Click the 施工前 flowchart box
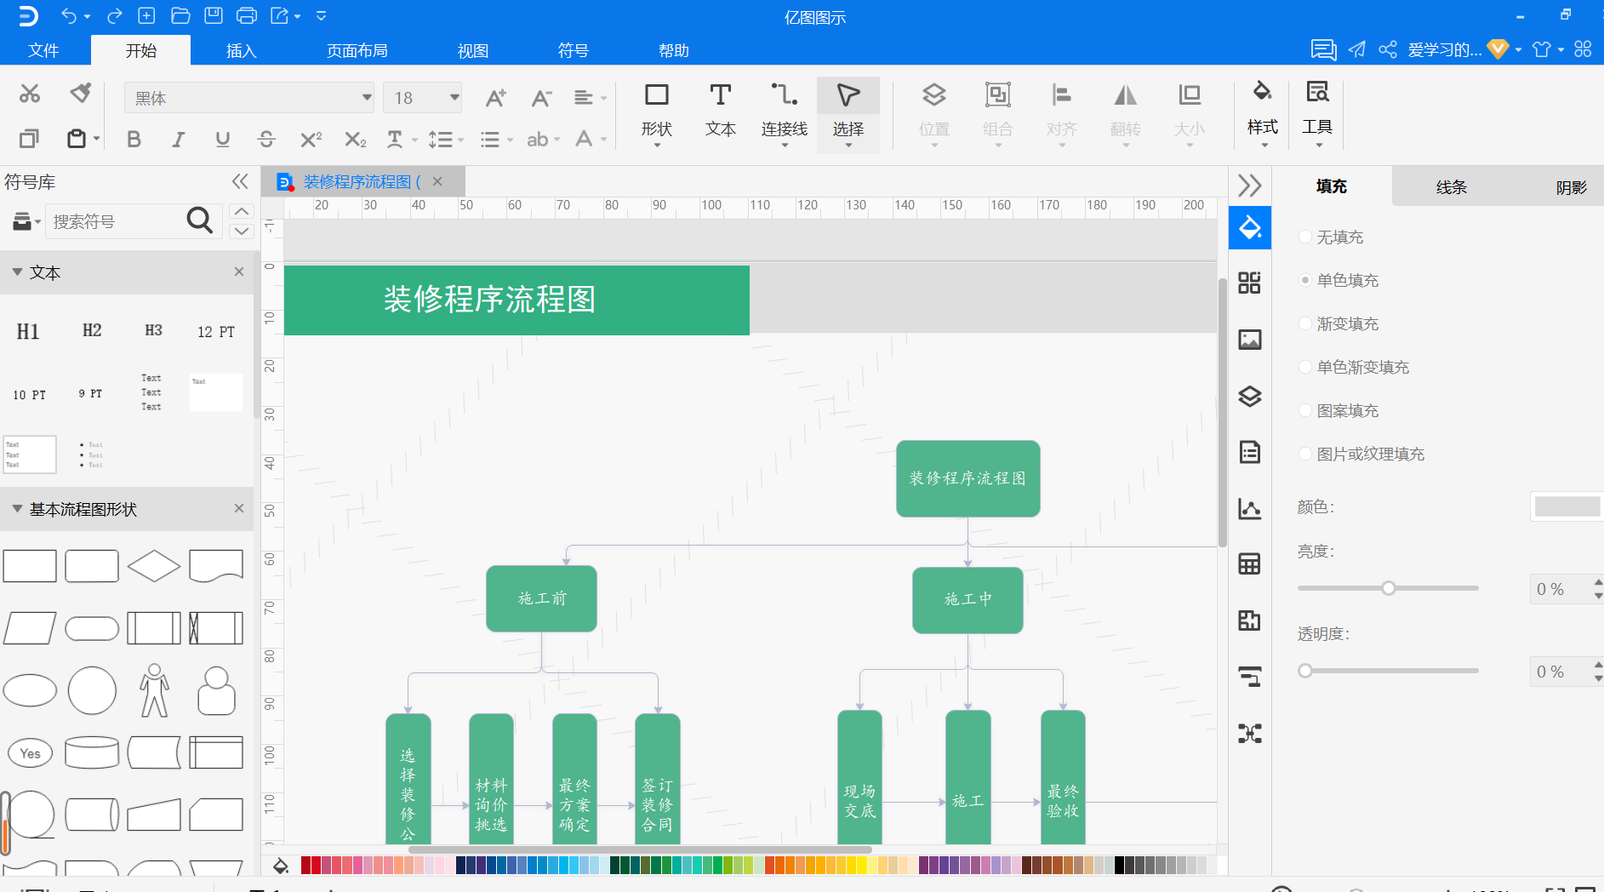The height and width of the screenshot is (892, 1604). [x=541, y=598]
